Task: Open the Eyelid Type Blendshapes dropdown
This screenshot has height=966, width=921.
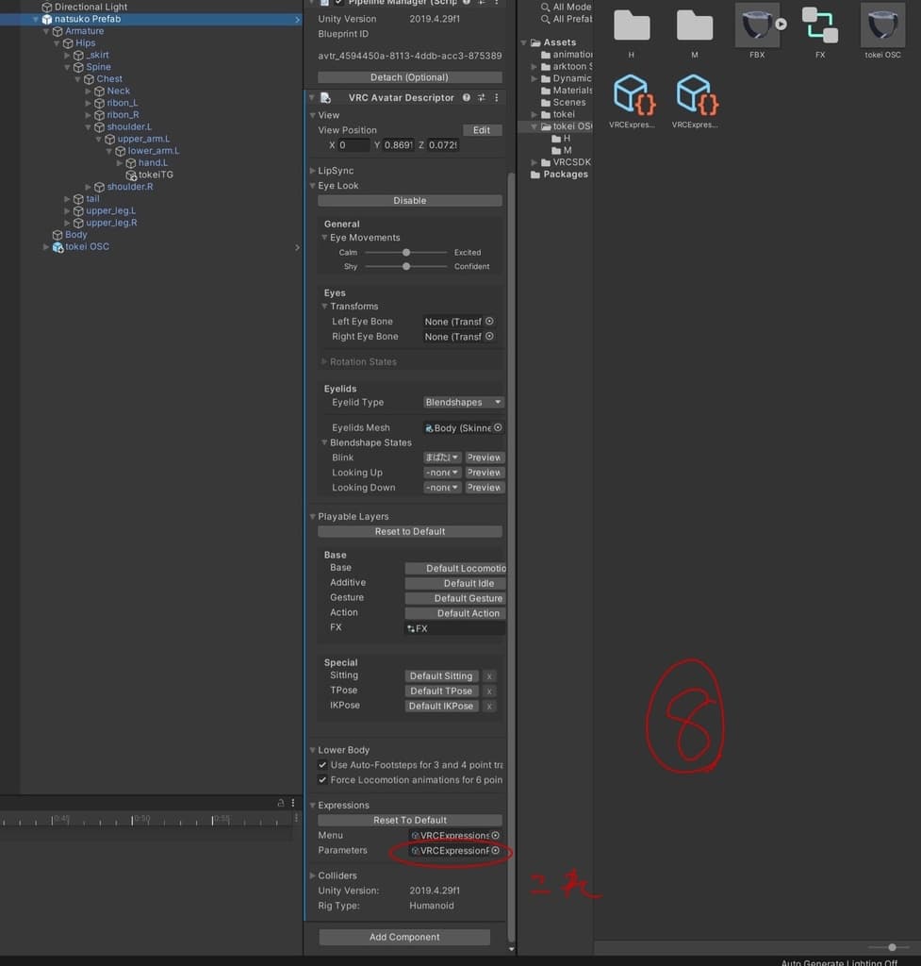Action: pyautogui.click(x=464, y=403)
